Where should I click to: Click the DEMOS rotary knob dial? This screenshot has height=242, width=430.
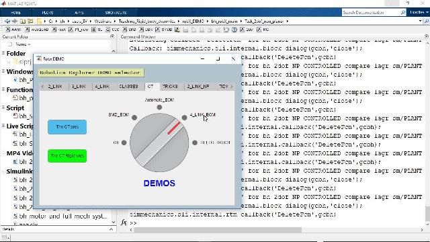point(159,143)
